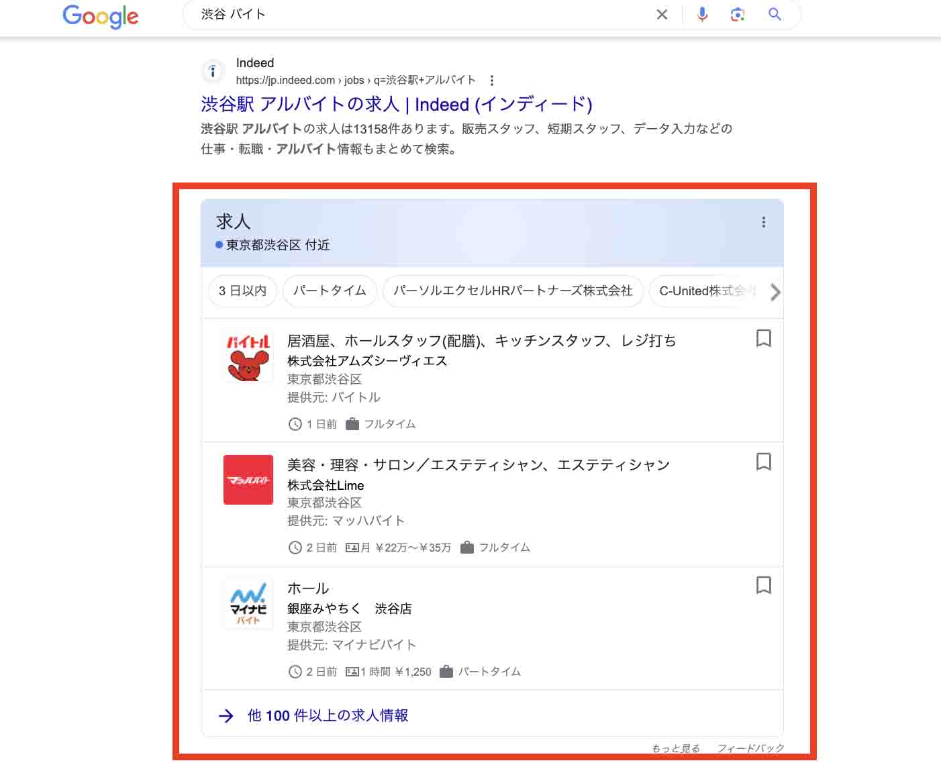This screenshot has height=765, width=941.
Task: Select the パーソルエクセルHRパートナーズ株式会社 chip
Action: click(513, 291)
